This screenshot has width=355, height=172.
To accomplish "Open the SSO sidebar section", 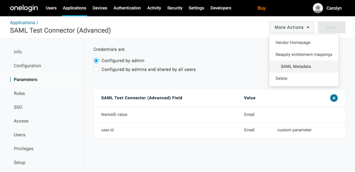I will (x=18, y=107).
